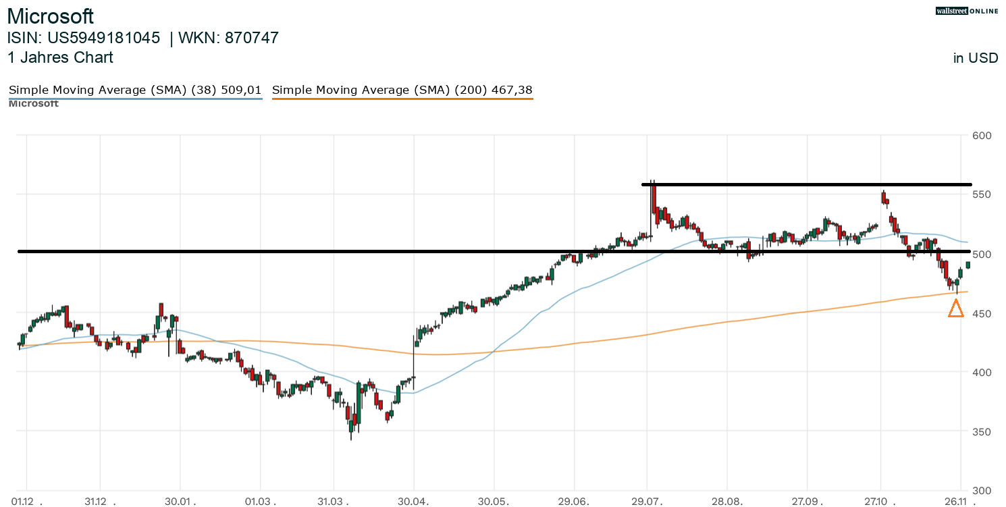Image resolution: width=1006 pixels, height=507 pixels.
Task: Select the ISIN US5949181045 text
Action: click(103, 38)
